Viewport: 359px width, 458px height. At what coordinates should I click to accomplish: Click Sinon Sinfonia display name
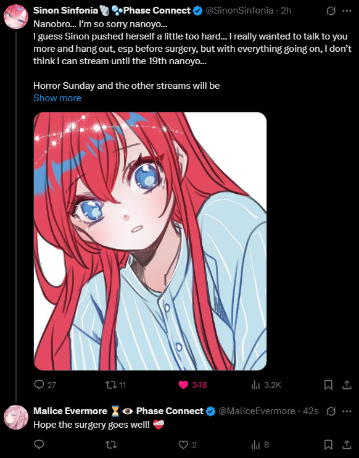click(65, 10)
